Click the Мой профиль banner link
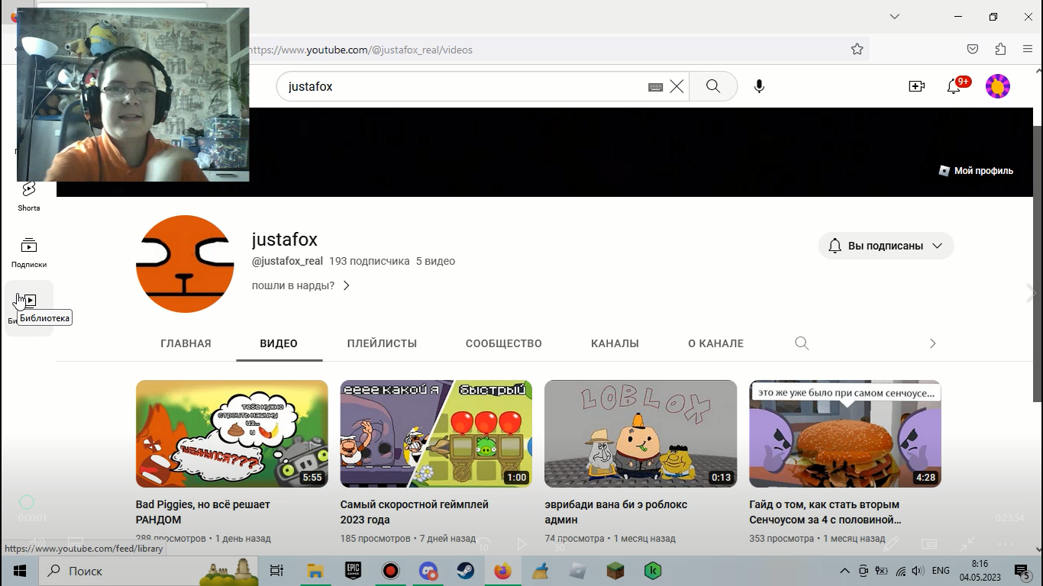 point(977,171)
